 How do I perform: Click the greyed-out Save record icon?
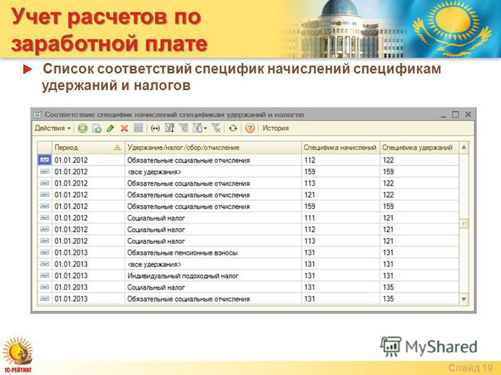point(138,128)
